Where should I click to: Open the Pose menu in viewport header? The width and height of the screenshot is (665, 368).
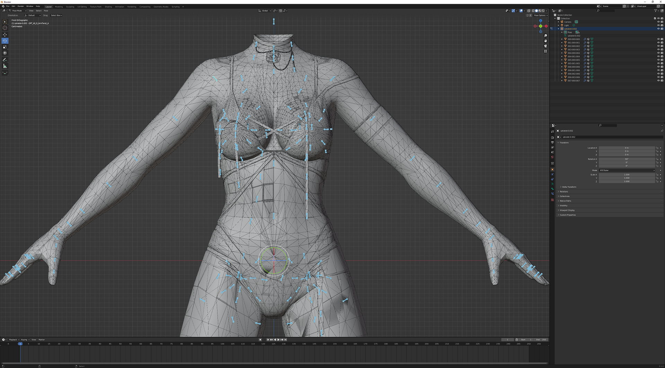[x=46, y=11]
